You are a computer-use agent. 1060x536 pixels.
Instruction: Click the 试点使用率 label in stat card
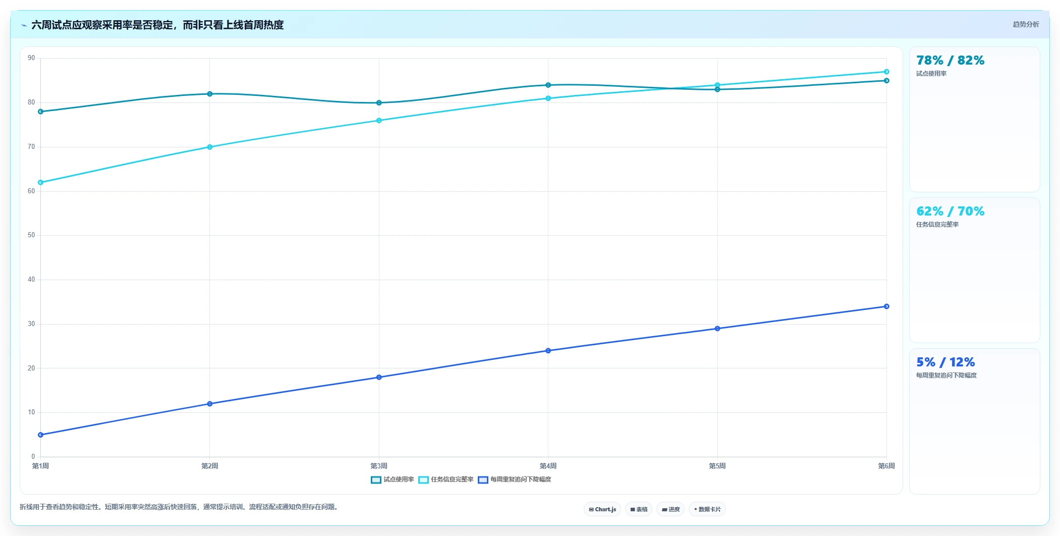pyautogui.click(x=931, y=74)
